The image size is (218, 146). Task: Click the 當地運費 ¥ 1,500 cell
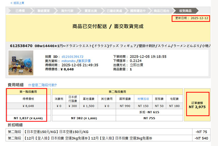click(x=89, y=106)
